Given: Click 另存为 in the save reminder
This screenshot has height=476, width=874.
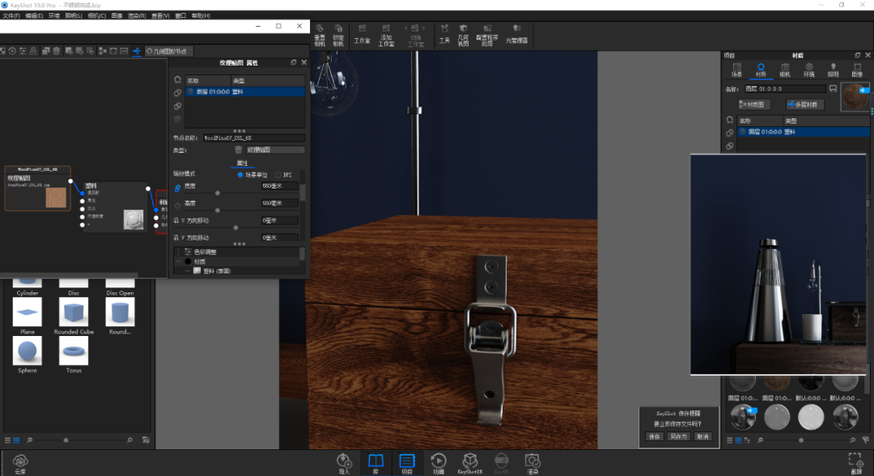Looking at the screenshot, I should tap(678, 436).
